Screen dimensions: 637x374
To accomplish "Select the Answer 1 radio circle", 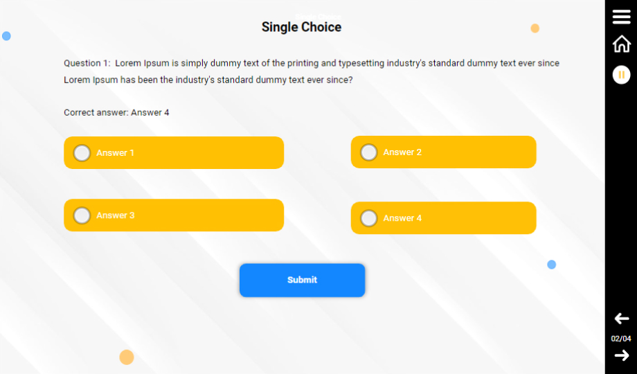I will (82, 153).
